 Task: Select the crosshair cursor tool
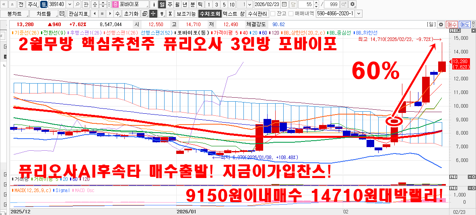153,14
